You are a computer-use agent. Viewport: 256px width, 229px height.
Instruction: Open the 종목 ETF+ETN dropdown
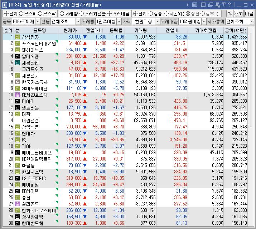click(x=38, y=21)
